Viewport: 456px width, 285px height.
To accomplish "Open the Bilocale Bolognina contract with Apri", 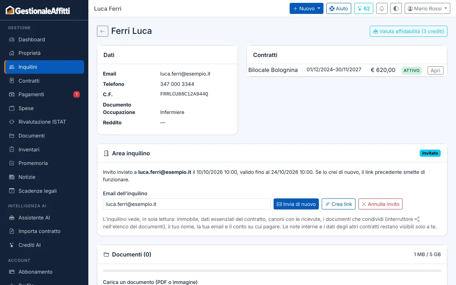I will [x=435, y=71].
